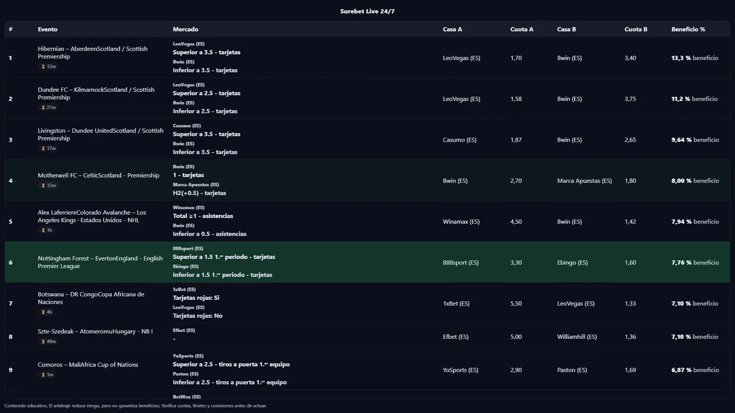
Task: Click the hourglass icon under Szte-Szedeak – Atomeromu
Action: coord(43,341)
